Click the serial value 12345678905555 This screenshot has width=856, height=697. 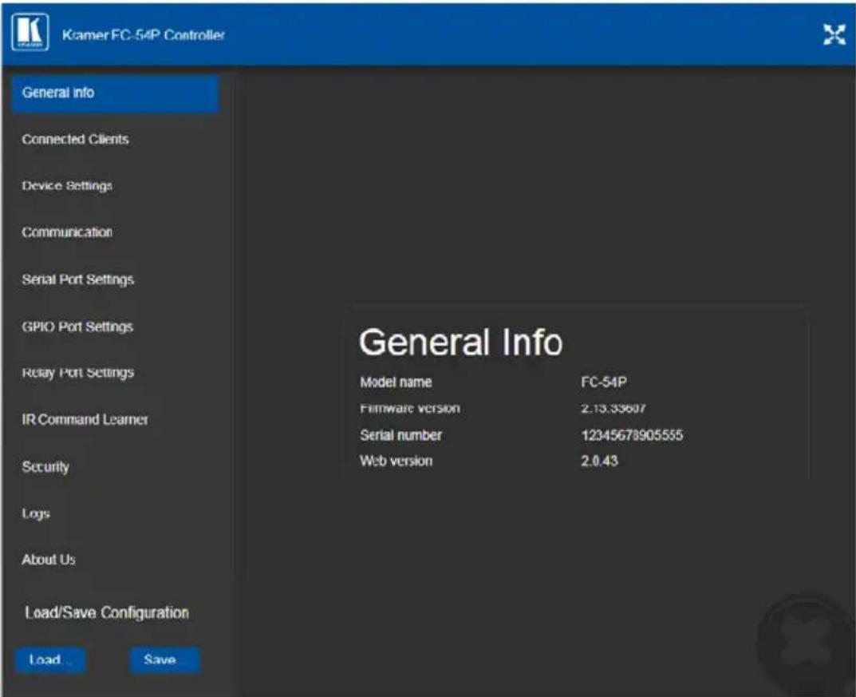coord(632,435)
